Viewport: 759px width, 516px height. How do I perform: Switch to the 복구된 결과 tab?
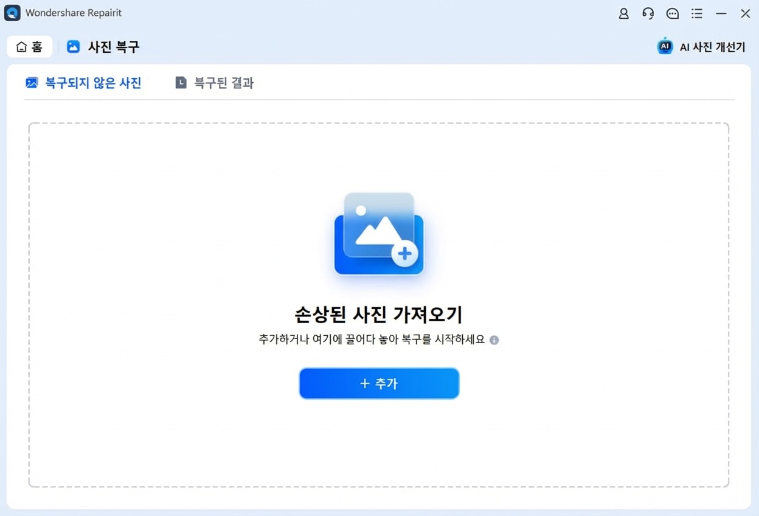pos(223,83)
